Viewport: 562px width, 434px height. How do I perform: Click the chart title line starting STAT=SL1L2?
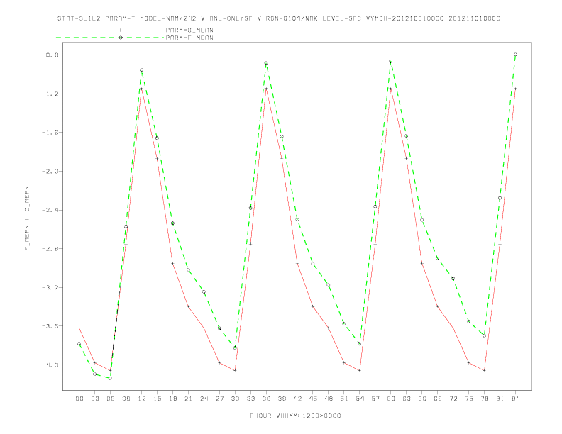pyautogui.click(x=279, y=18)
